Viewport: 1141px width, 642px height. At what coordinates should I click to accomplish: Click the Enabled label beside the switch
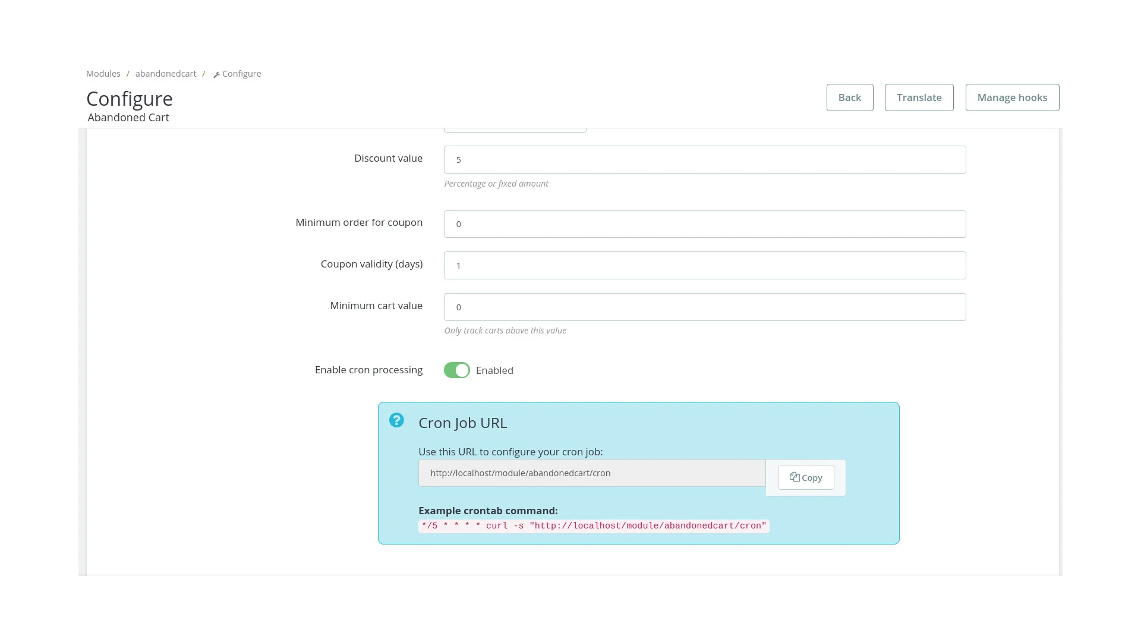pos(494,370)
